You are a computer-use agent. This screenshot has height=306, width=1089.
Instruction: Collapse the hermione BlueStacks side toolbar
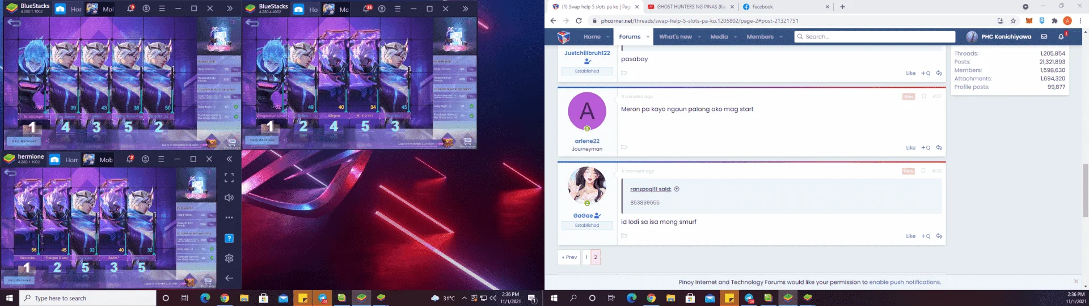point(229,159)
